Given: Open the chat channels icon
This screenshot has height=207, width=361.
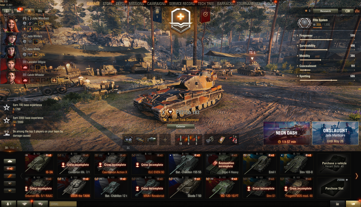Looking at the screenshot, I should pyautogui.click(x=40, y=204).
